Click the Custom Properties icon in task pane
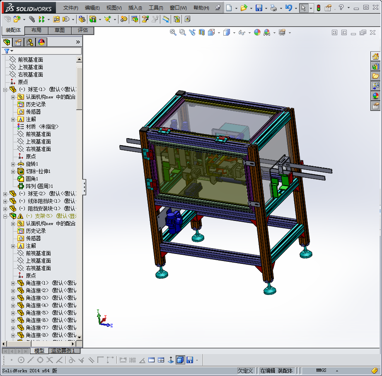 (x=375, y=106)
